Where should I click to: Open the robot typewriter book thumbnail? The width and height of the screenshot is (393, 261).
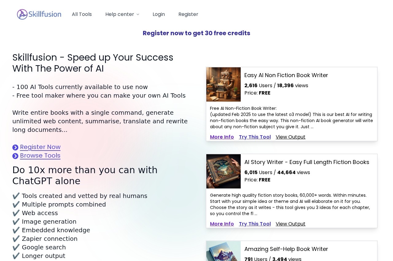(x=223, y=84)
